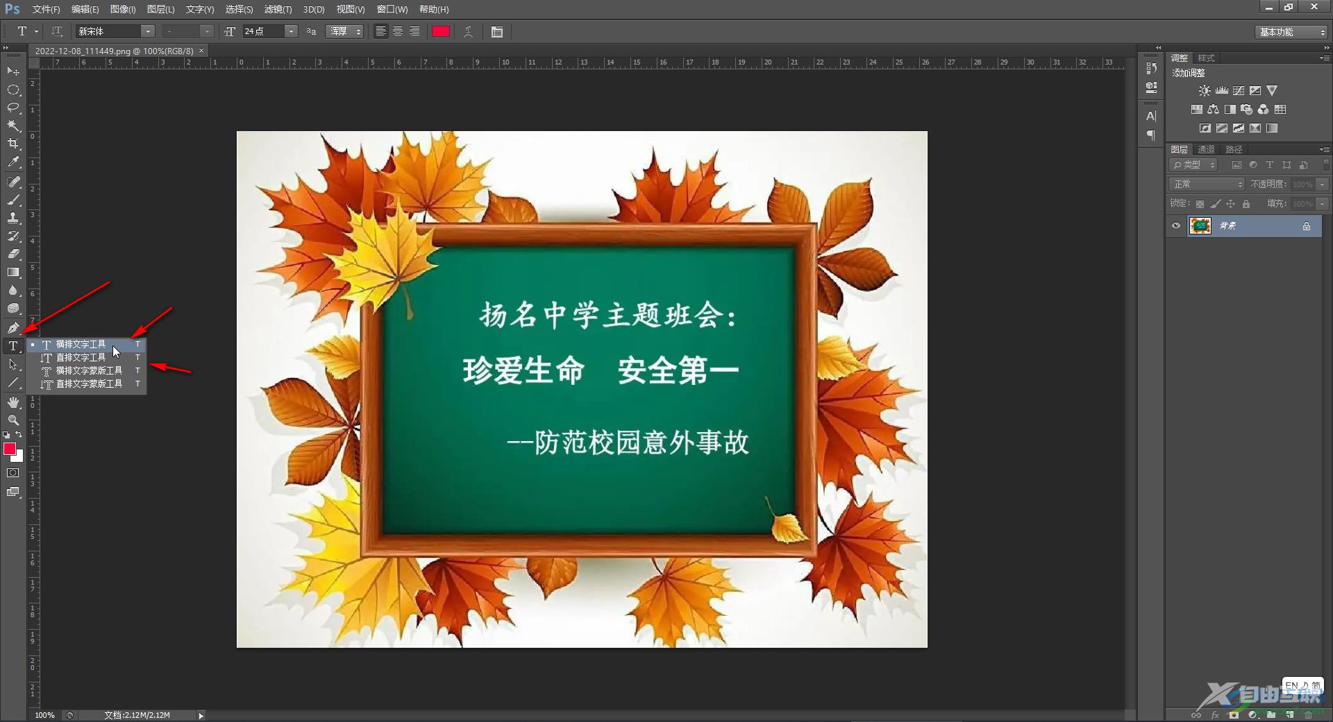Open the 文件(F) menu

46,9
